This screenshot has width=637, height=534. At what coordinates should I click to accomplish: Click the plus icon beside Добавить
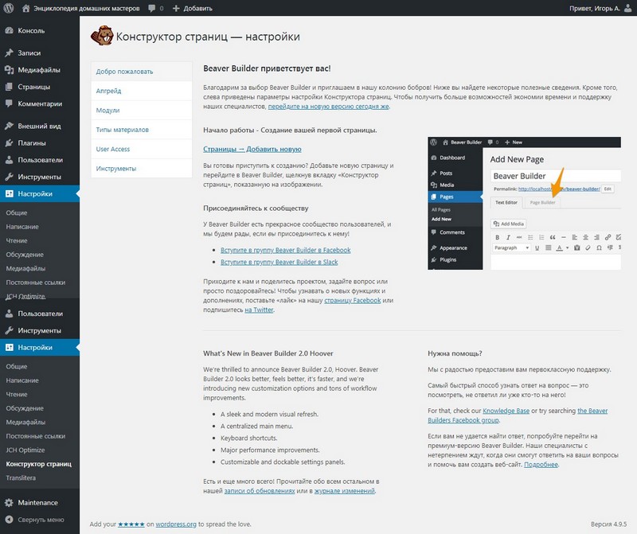[176, 8]
